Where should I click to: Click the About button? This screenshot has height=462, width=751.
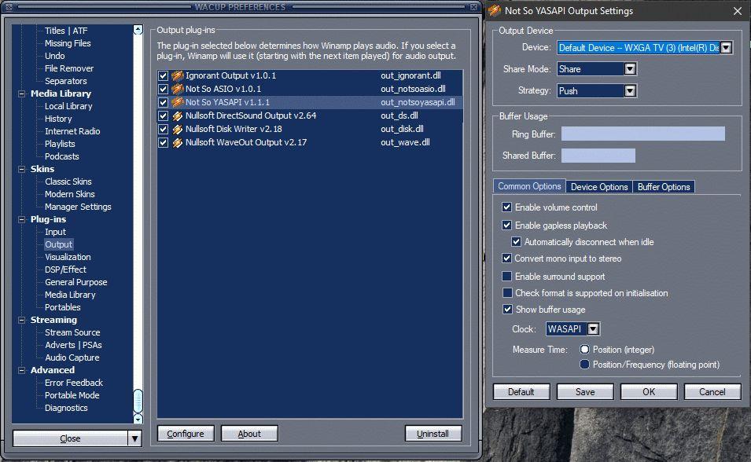coord(249,434)
